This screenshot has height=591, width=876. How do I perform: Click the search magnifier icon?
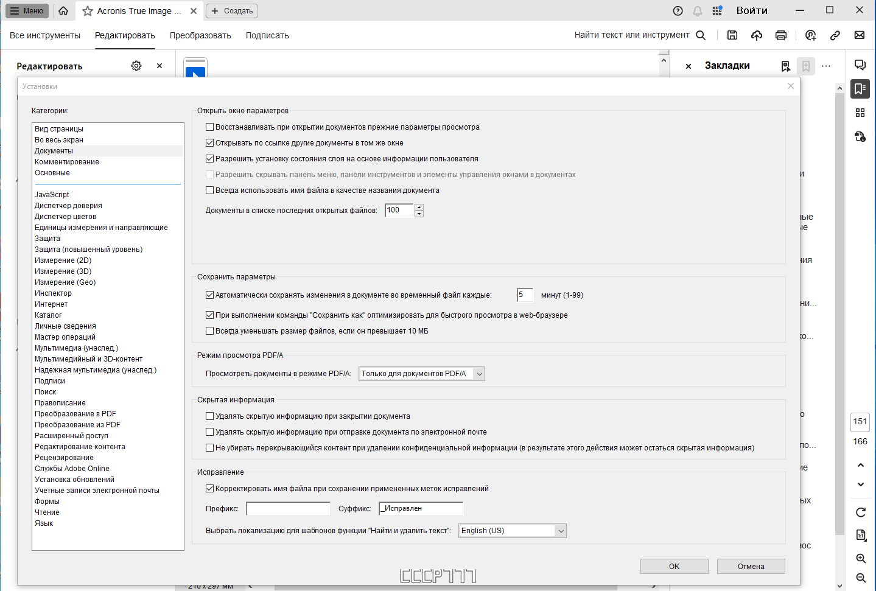701,35
